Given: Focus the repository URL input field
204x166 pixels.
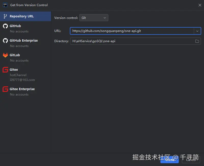Looking at the screenshot, I should click(132, 31).
